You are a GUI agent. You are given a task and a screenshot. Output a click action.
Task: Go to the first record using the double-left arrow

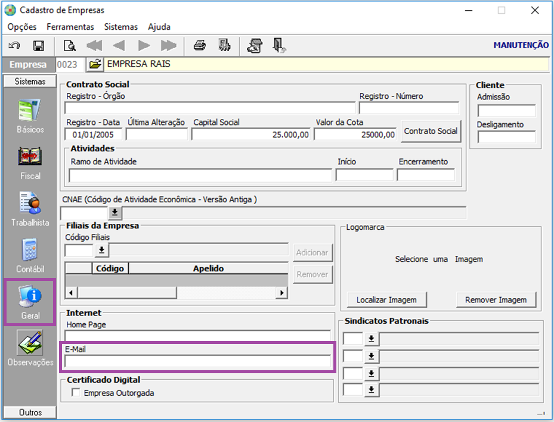pos(94,45)
